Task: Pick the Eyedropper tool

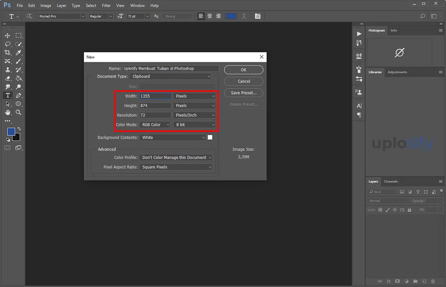Action: (18, 52)
